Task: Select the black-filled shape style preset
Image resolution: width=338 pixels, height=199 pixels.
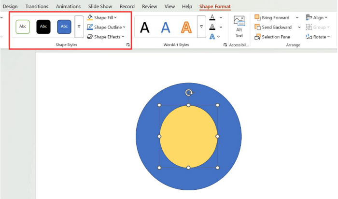Action: 43,27
